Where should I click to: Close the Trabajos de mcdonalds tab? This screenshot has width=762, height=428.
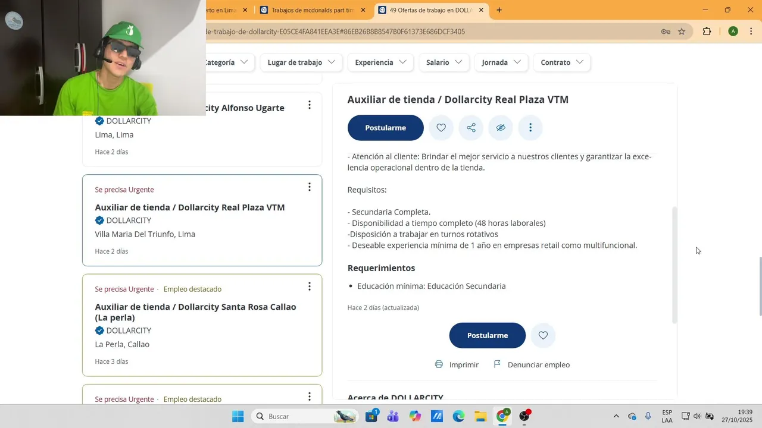(x=363, y=10)
